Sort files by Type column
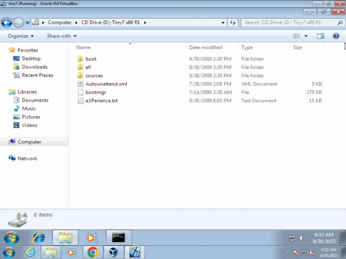Screen dimensions: 346x259 click(x=247, y=47)
